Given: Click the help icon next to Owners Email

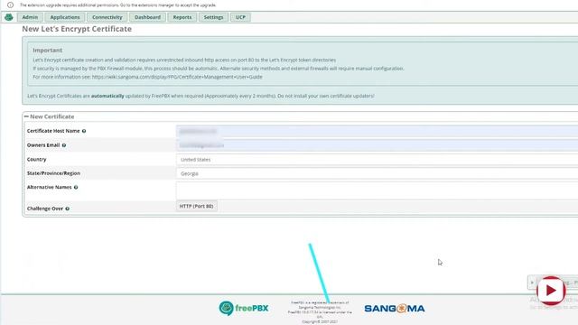Looking at the screenshot, I should click(64, 145).
